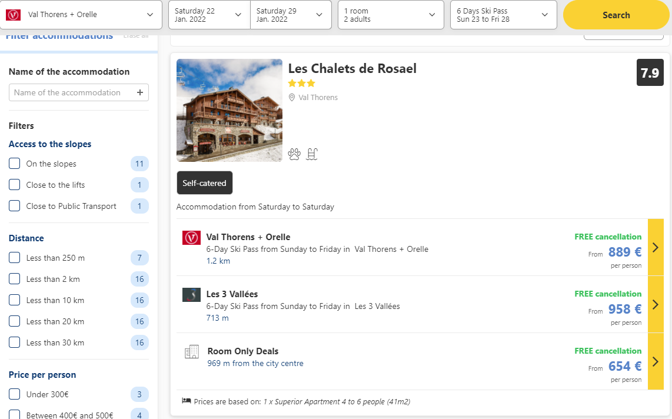
Task: Open the 1 room 2 adults dropdown
Action: tap(391, 15)
